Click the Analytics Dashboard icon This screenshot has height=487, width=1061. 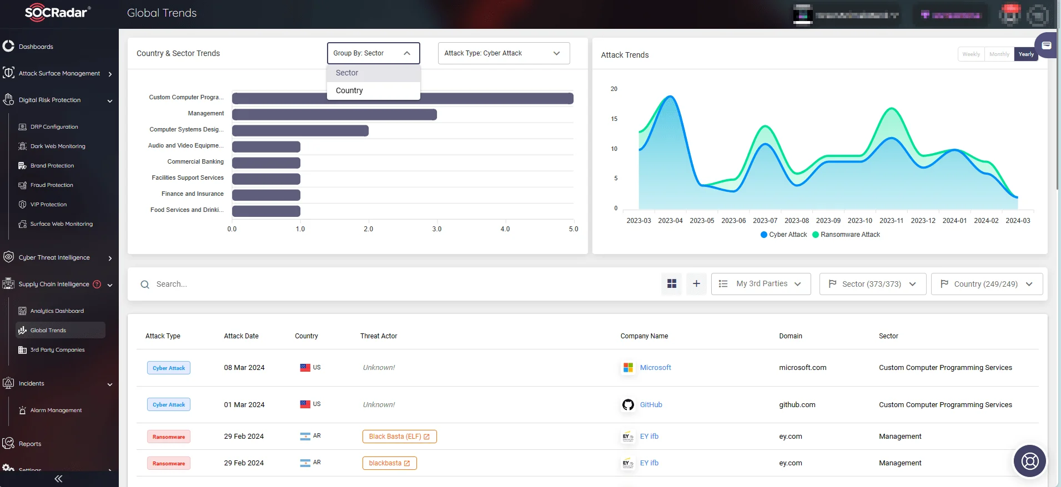(22, 311)
